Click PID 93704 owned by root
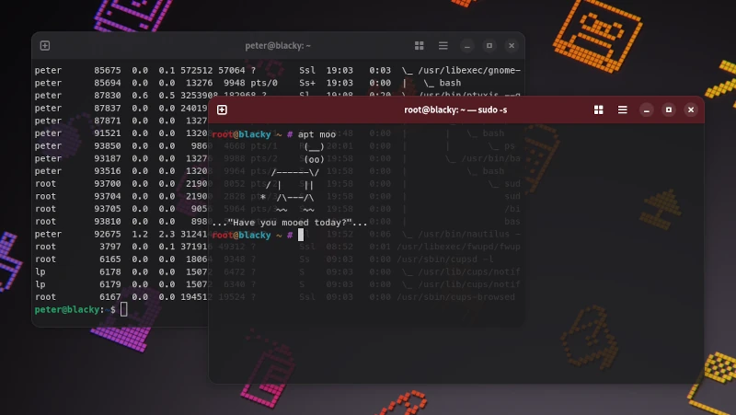Screen dimensions: 736x415 tap(107, 196)
